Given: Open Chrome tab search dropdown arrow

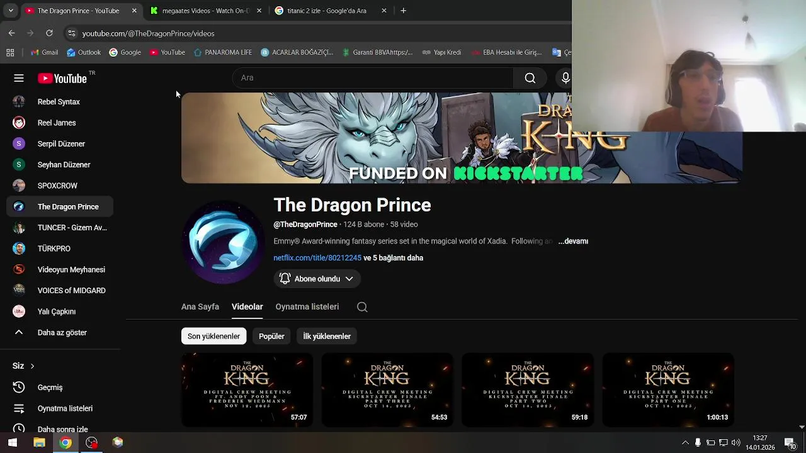Looking at the screenshot, I should point(10,11).
